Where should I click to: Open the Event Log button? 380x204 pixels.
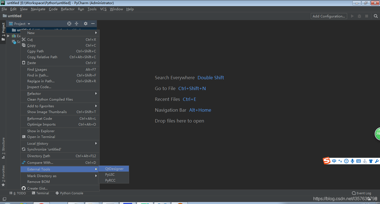coord(361,193)
